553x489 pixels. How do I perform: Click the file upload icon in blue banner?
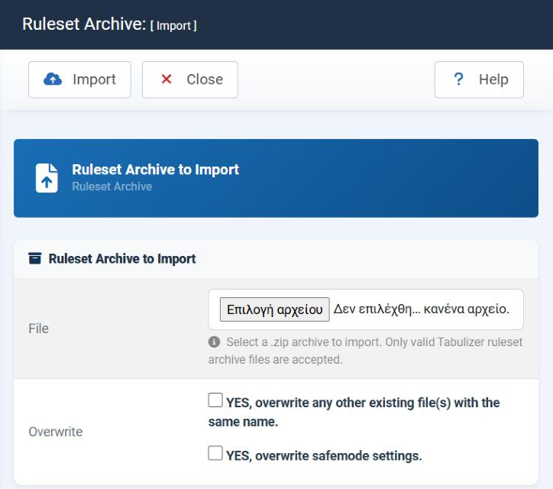47,178
